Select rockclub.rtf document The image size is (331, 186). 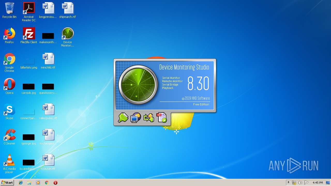tap(48, 162)
